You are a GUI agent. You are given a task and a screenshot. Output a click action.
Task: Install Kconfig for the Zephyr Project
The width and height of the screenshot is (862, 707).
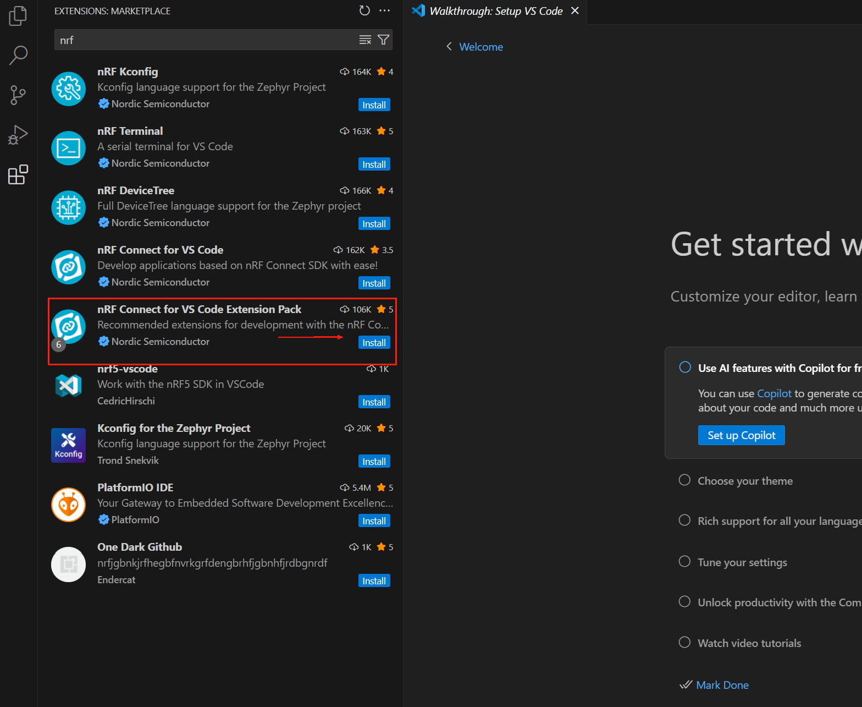pyautogui.click(x=374, y=462)
